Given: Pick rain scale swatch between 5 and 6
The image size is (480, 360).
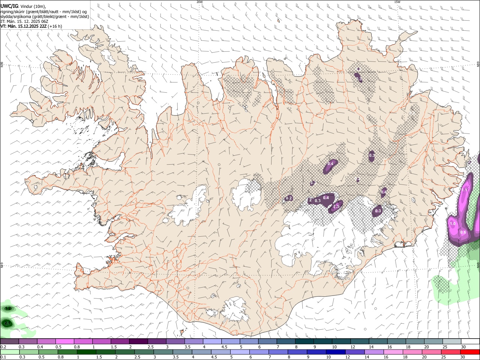Looking at the screenshot, I should (x=240, y=352).
